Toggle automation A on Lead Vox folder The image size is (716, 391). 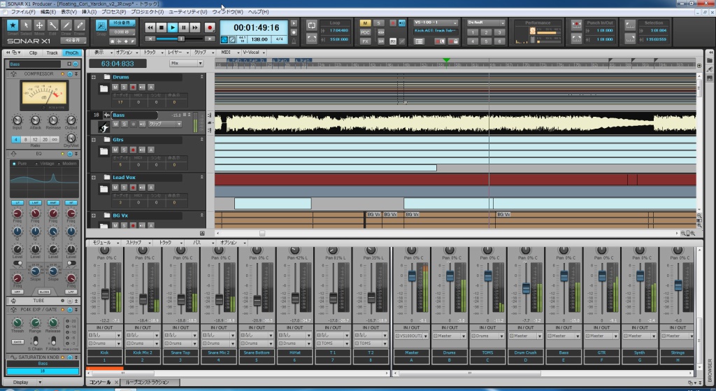[151, 187]
